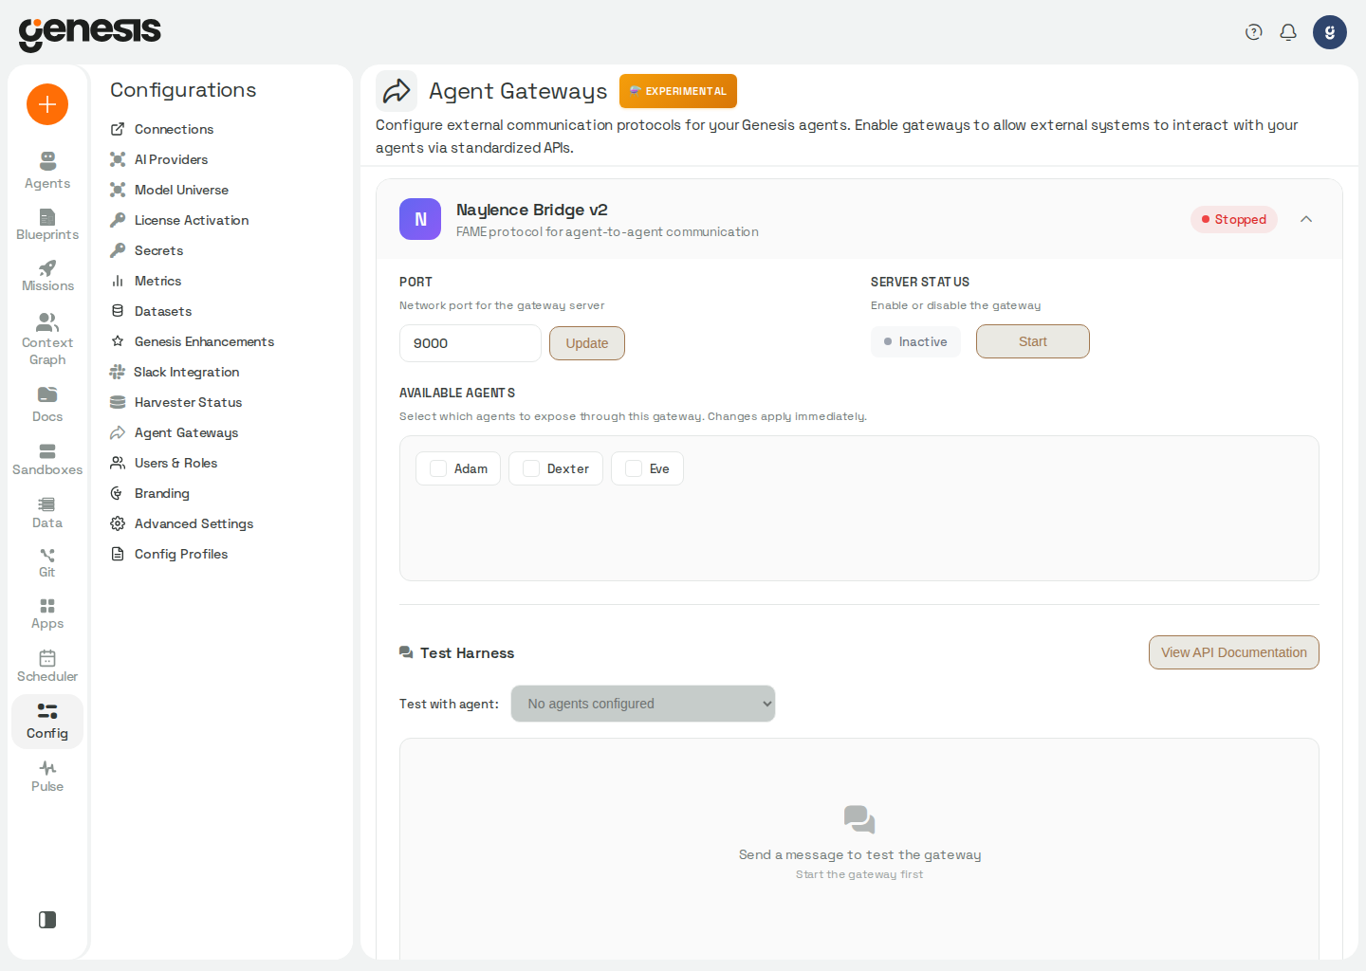Open the help question mark icon
Image resolution: width=1366 pixels, height=971 pixels.
tap(1254, 32)
